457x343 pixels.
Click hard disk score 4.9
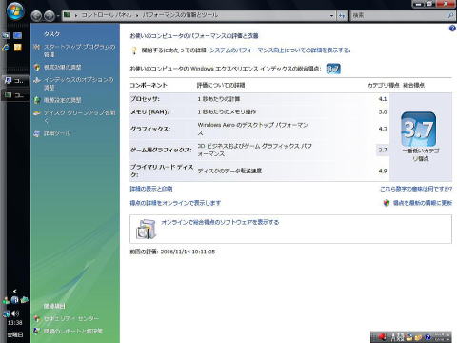pos(383,171)
